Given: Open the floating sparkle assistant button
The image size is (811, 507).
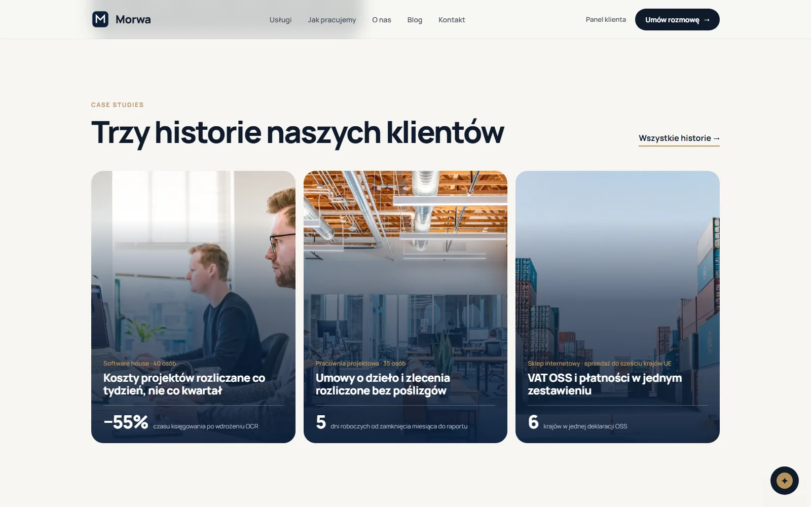Looking at the screenshot, I should [x=784, y=480].
